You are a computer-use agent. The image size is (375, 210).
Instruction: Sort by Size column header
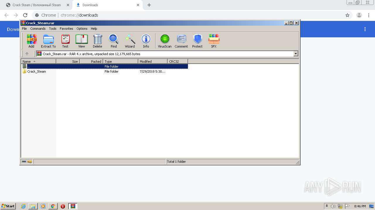(x=68, y=61)
